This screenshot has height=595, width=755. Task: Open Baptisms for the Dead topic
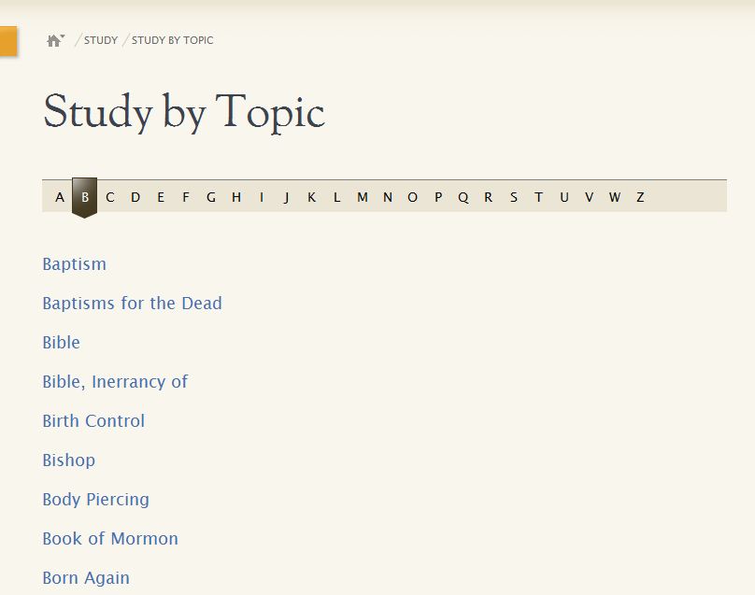[x=132, y=304]
